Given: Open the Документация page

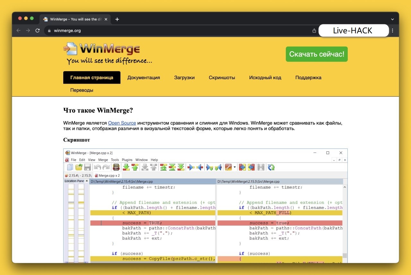Looking at the screenshot, I should (144, 78).
